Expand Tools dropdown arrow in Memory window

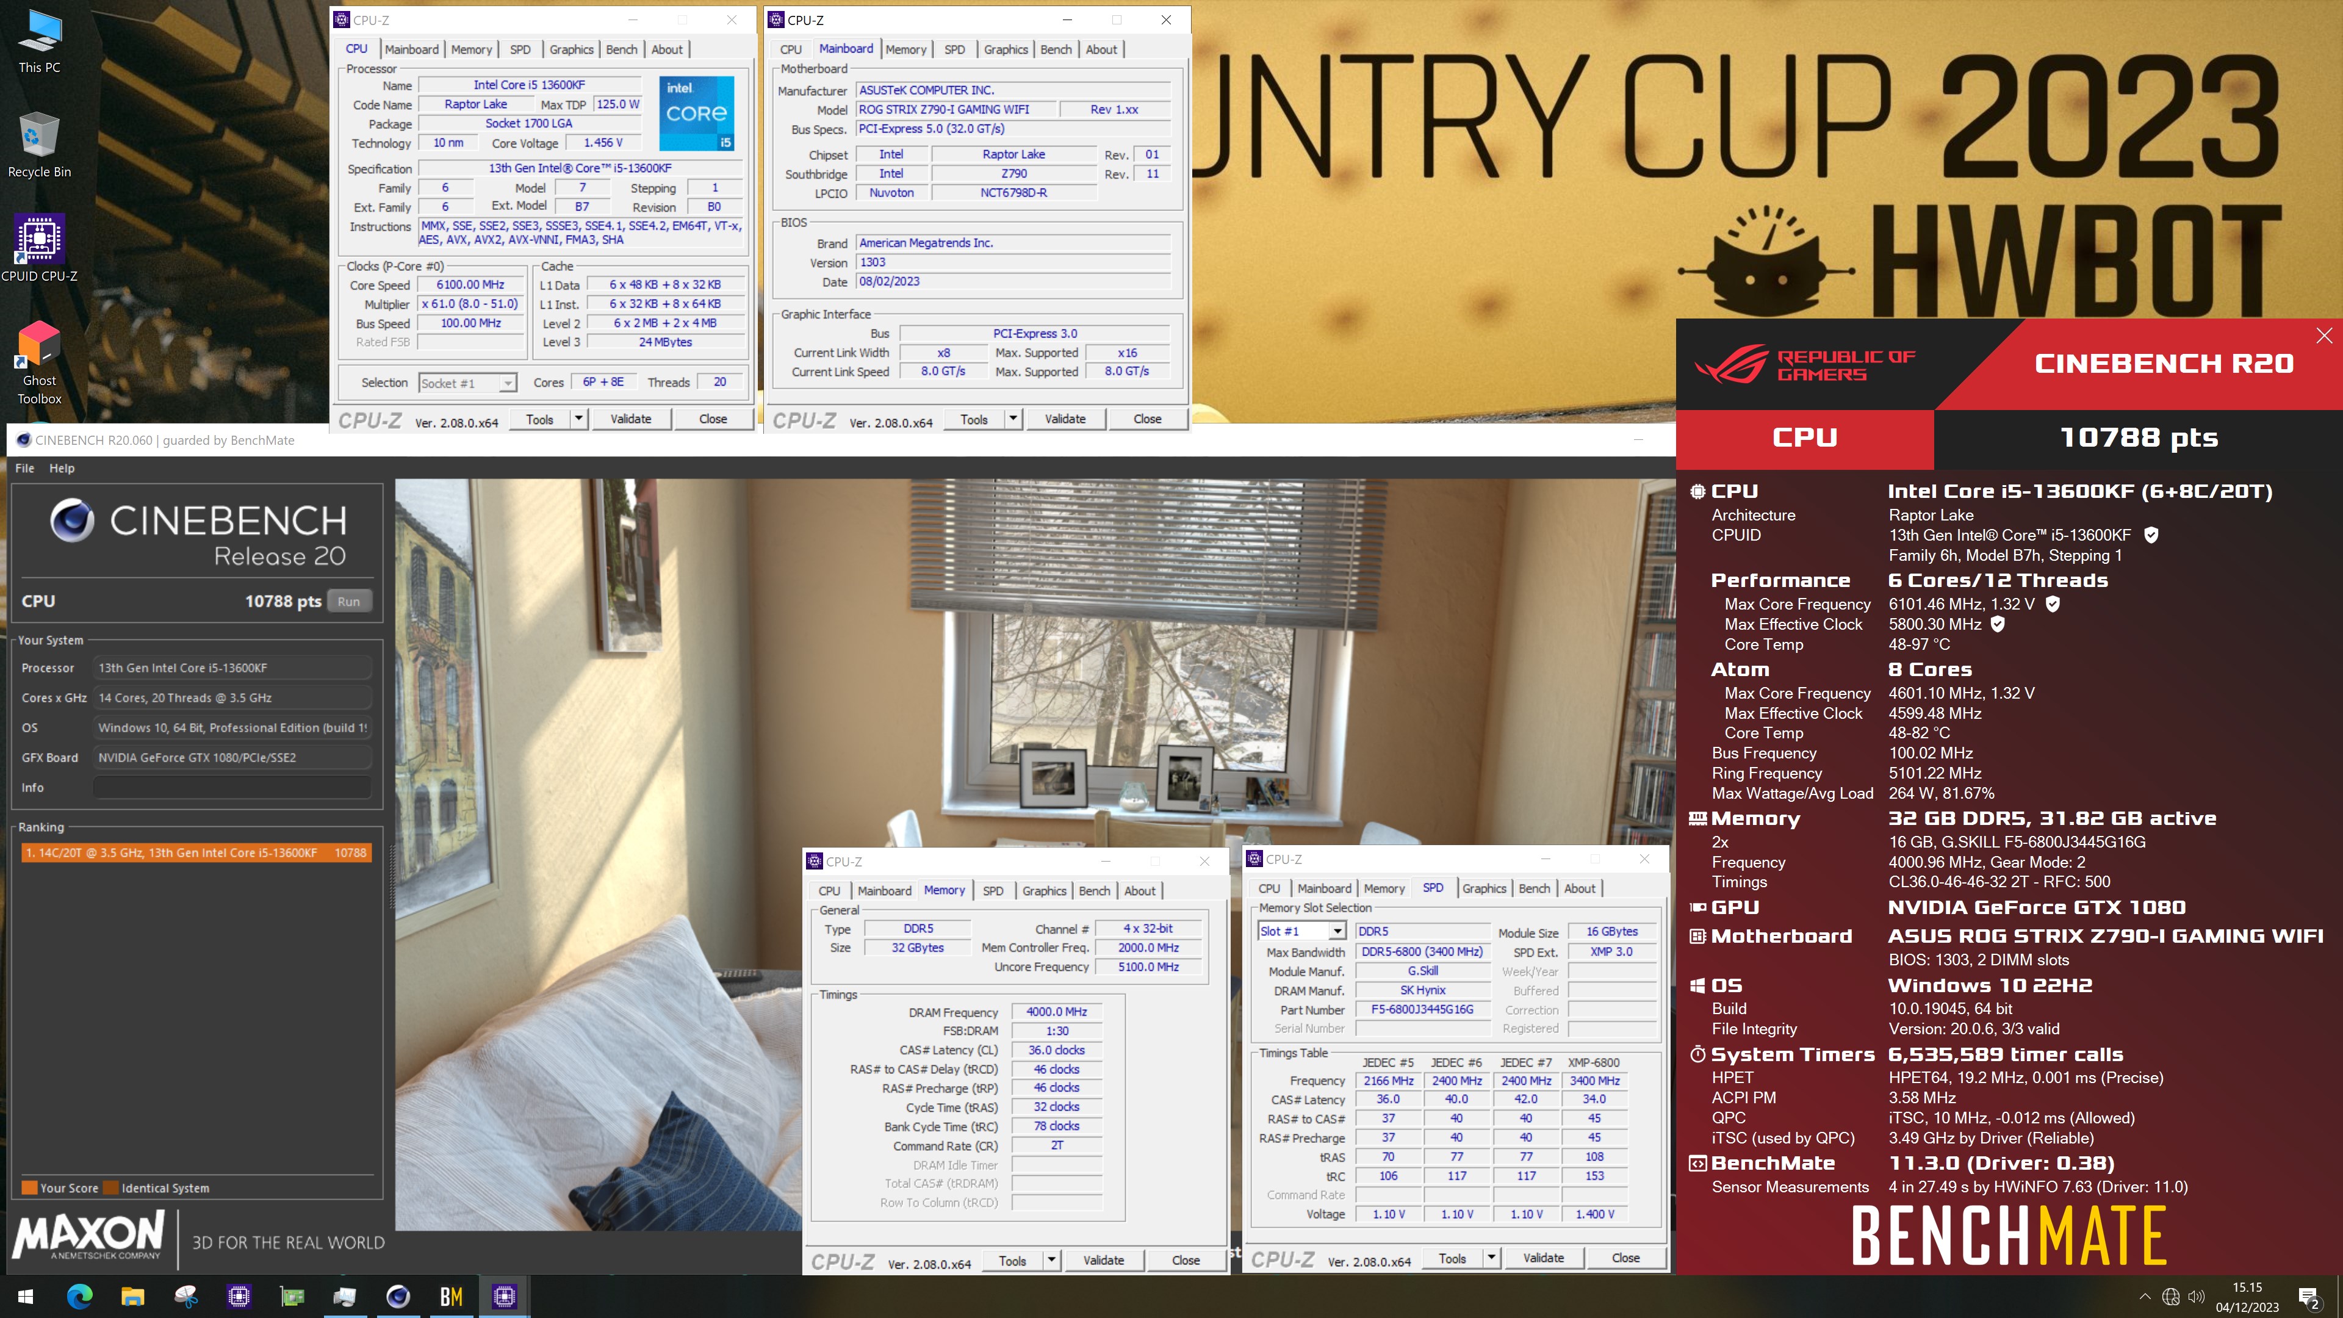[1051, 1260]
